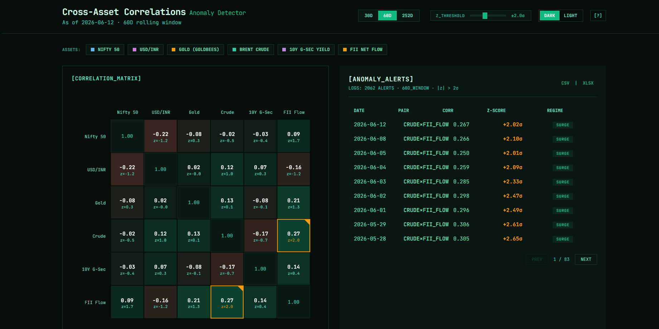Viewport: 659px width, 329px height.
Task: Select the 252D rolling window
Action: (407, 16)
